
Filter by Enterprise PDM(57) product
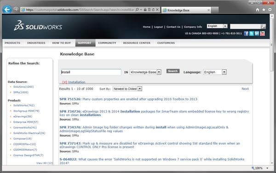coord(26,122)
